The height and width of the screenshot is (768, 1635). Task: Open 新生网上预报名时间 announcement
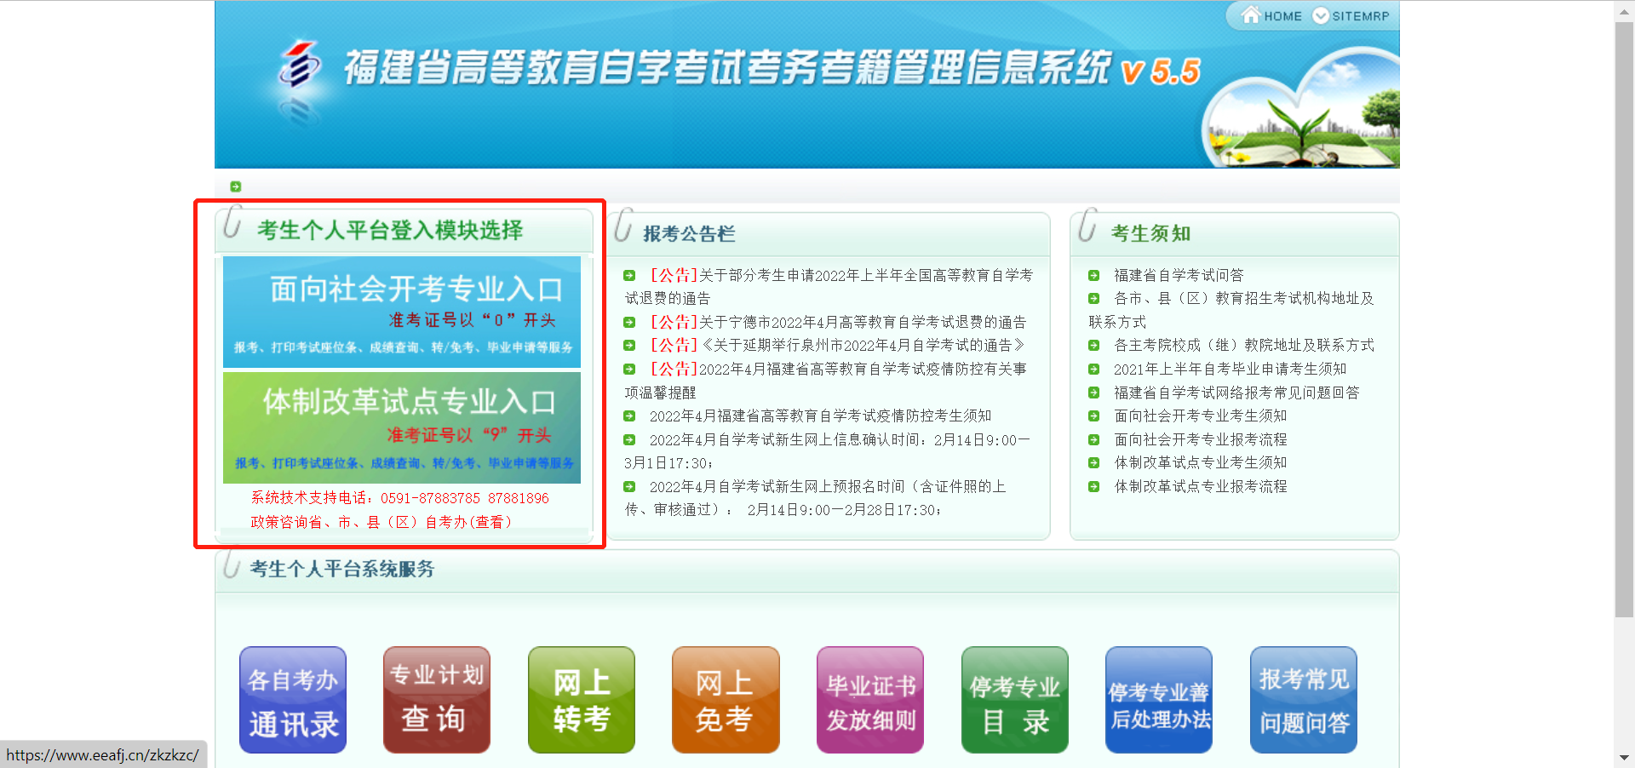816,498
